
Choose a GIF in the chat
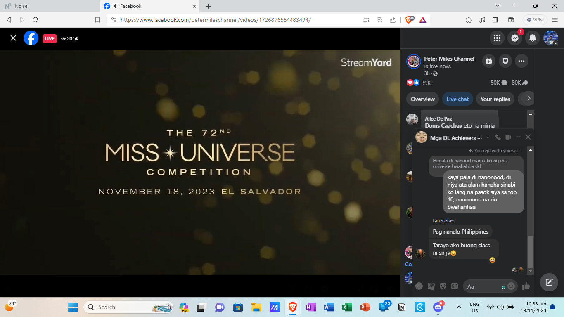[455, 286]
